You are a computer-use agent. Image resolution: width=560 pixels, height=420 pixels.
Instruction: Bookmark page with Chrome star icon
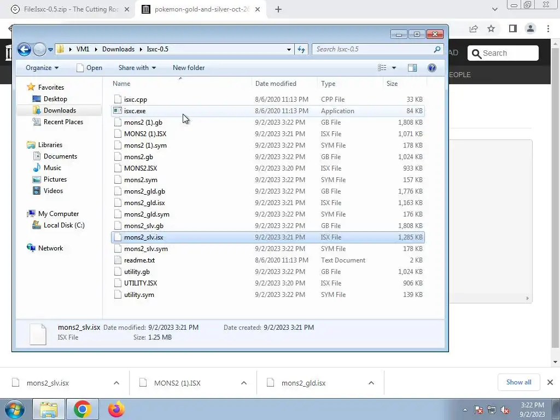[492, 28]
